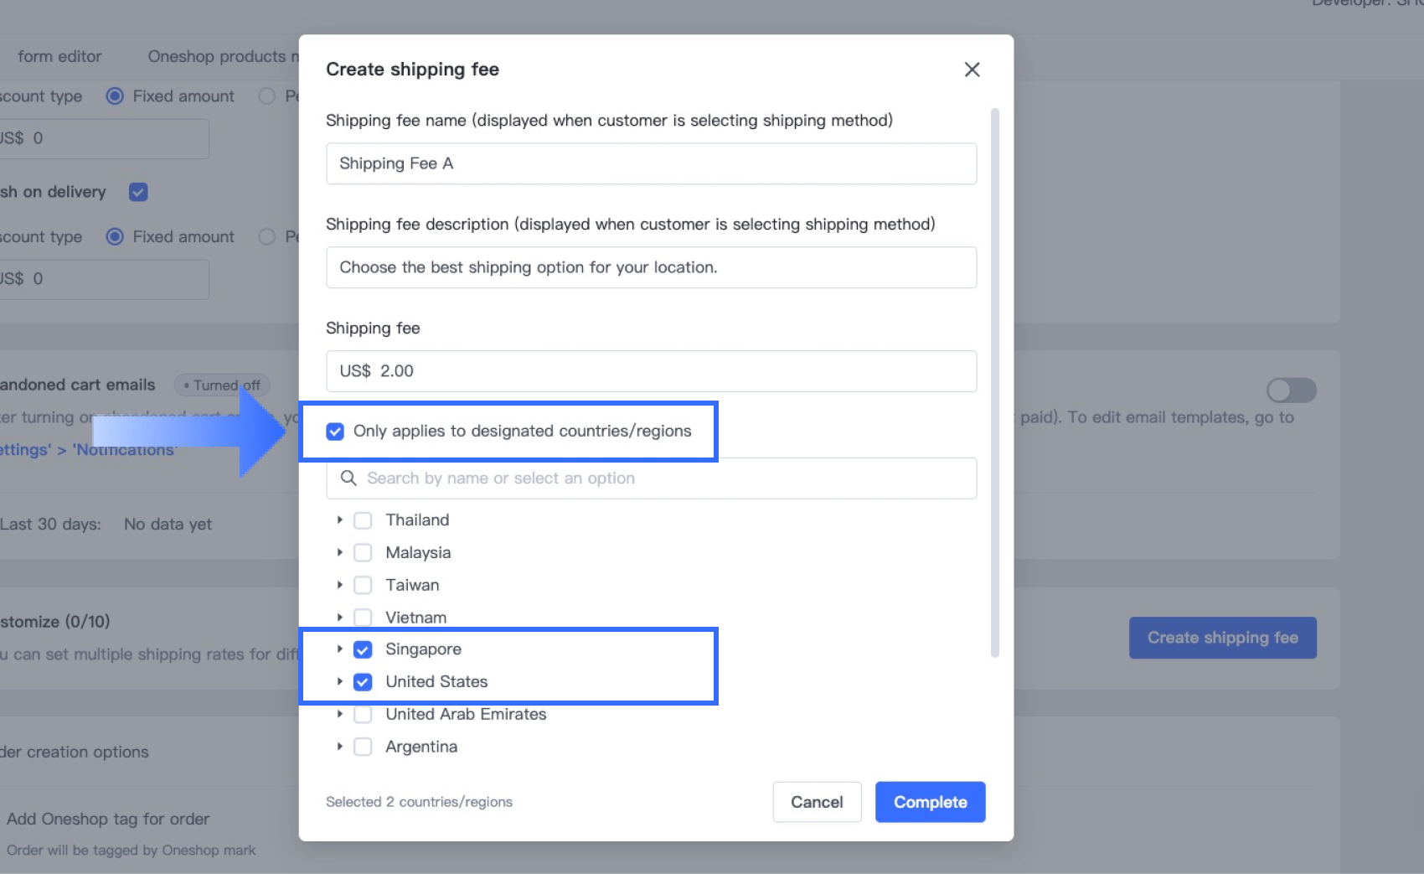The height and width of the screenshot is (874, 1424).
Task: Uncheck Only applies to designated countries/regions
Action: click(x=335, y=432)
